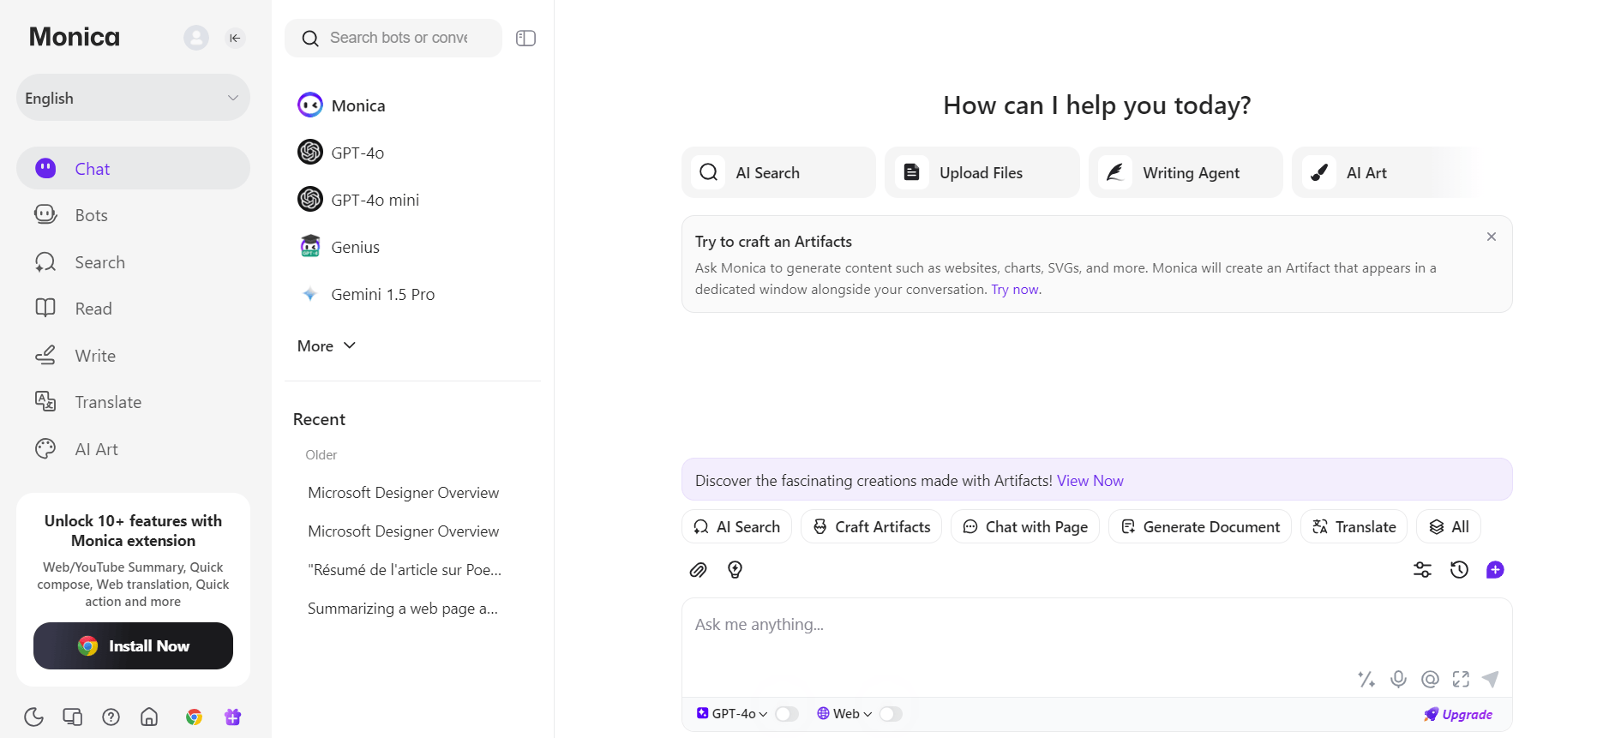Select the Generate Document chip
1621x738 pixels.
(x=1200, y=526)
